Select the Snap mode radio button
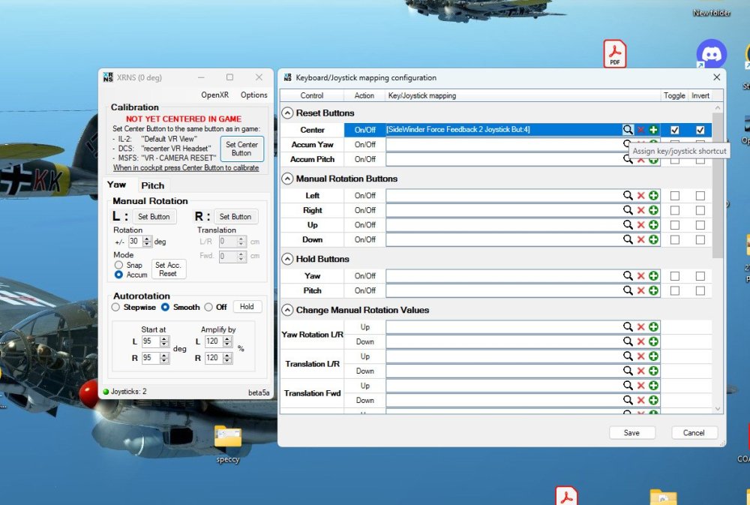 [x=118, y=265]
